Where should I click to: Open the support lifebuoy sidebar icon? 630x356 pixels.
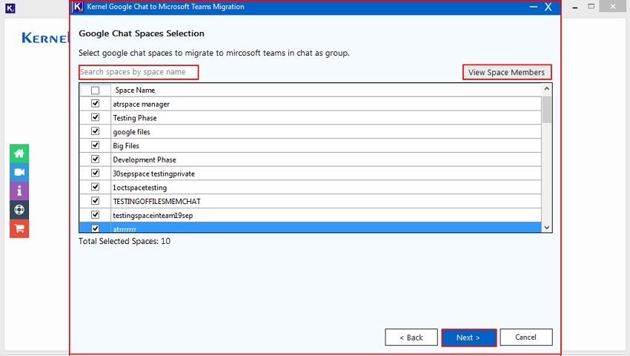(x=19, y=210)
